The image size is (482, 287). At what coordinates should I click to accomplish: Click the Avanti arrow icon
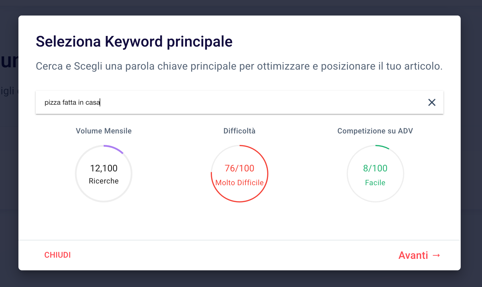click(437, 255)
